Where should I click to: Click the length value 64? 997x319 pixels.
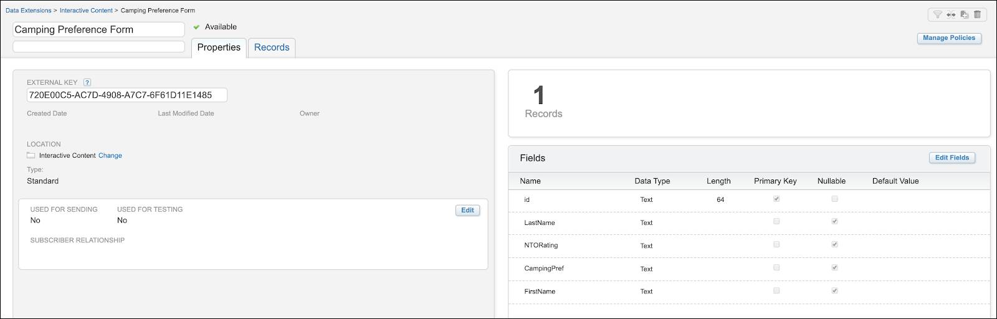(x=720, y=200)
